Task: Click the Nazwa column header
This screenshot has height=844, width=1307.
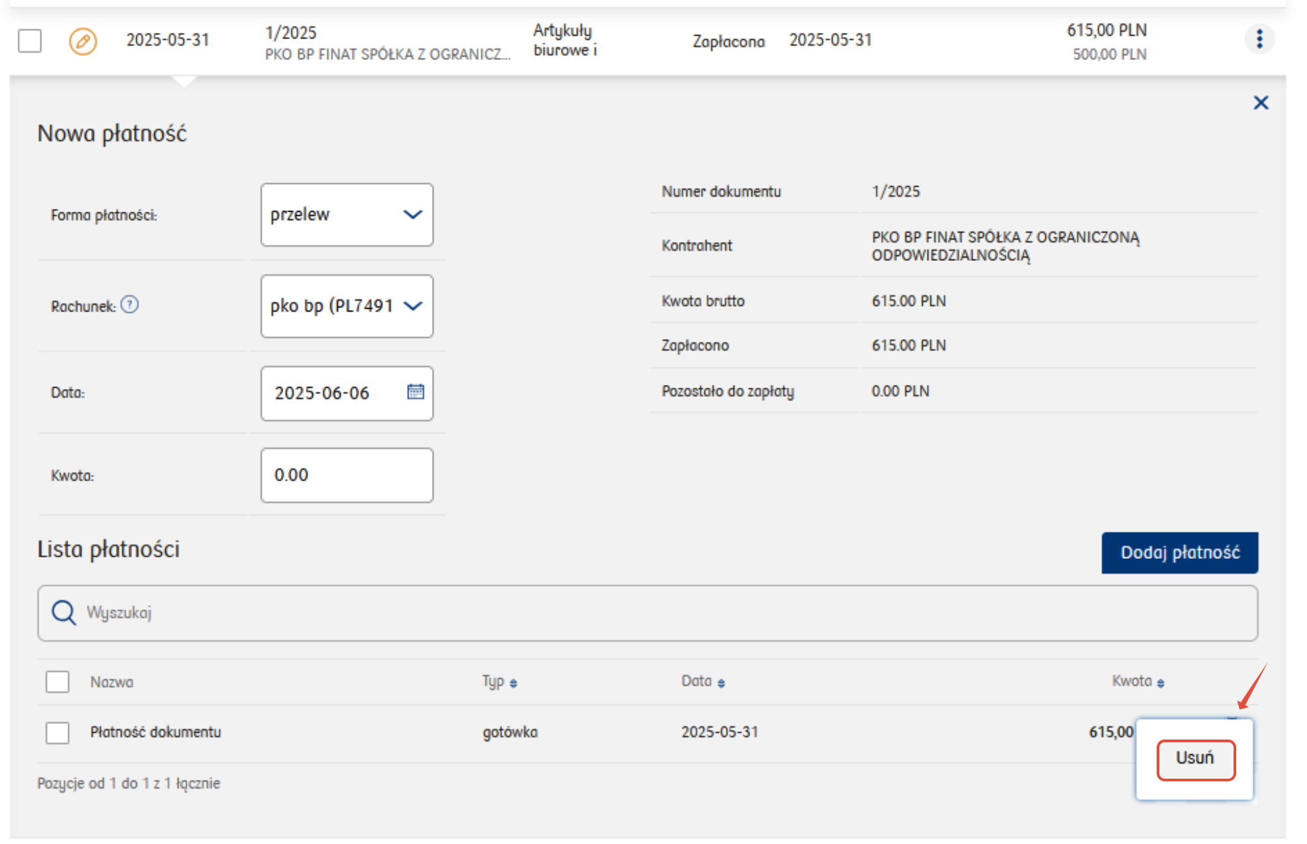Action: [x=112, y=682]
